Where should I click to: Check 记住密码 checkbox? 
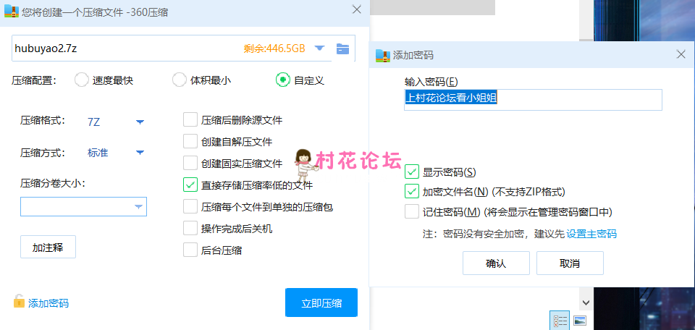tap(412, 212)
